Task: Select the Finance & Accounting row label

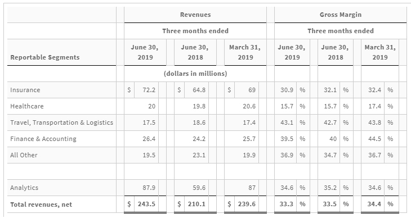Action: (43, 139)
